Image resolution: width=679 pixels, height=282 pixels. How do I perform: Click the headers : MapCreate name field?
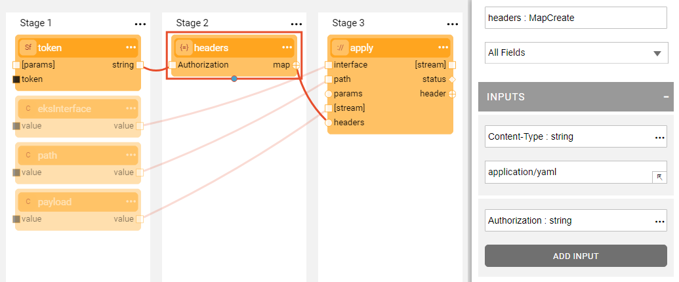pyautogui.click(x=575, y=18)
